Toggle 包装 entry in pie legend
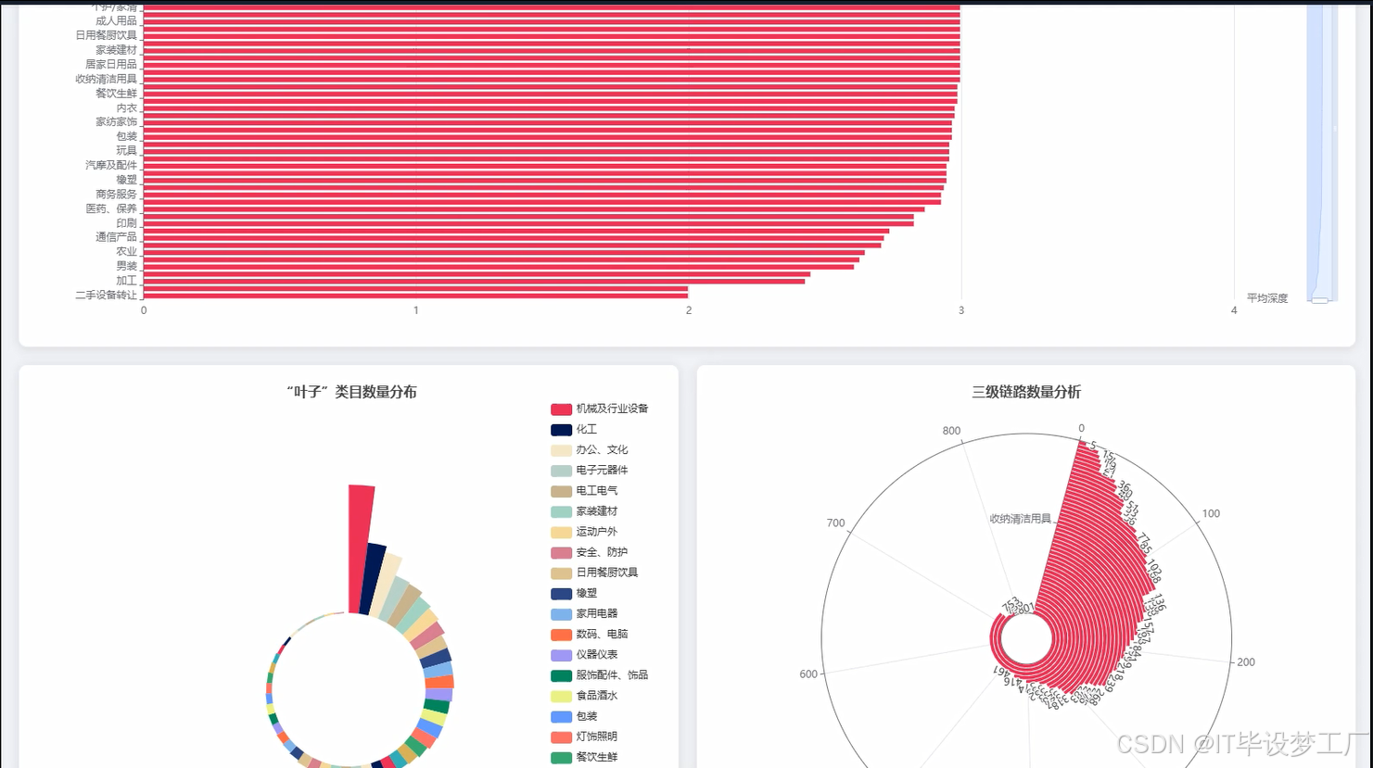The height and width of the screenshot is (768, 1373). coord(574,716)
